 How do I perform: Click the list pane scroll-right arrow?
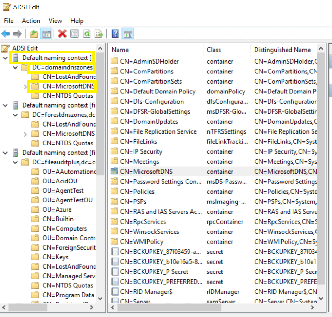pos(312,308)
